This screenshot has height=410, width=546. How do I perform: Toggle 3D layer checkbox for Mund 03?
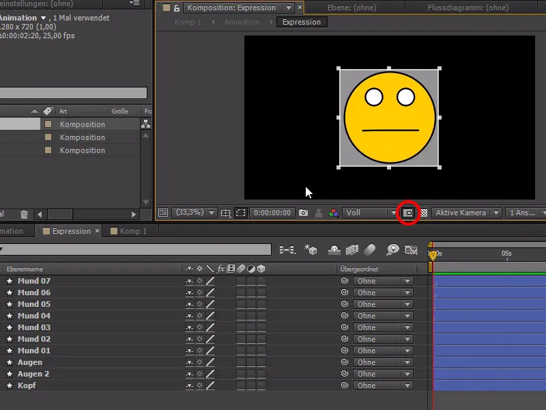[261, 327]
